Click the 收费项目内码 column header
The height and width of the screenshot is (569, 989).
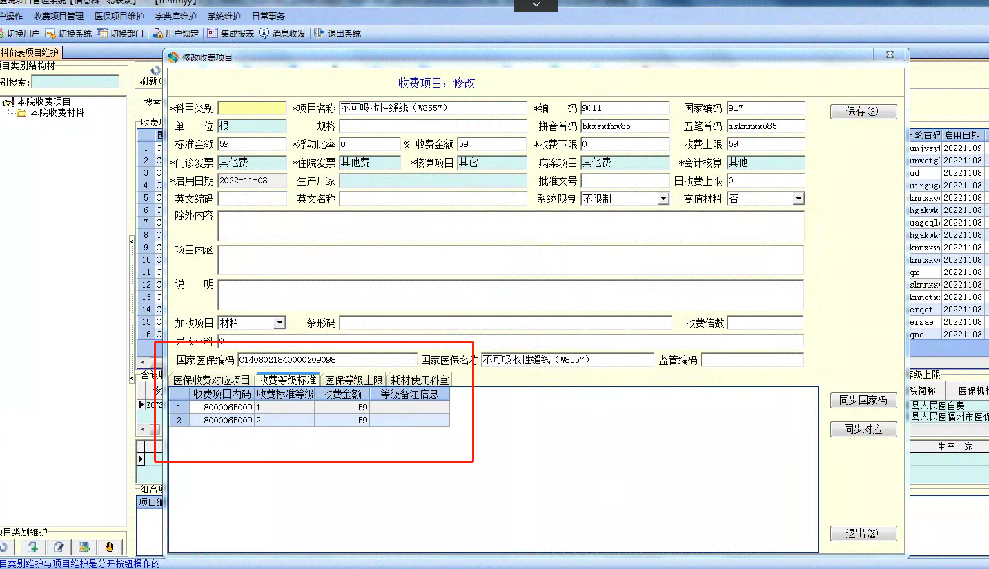(x=222, y=395)
